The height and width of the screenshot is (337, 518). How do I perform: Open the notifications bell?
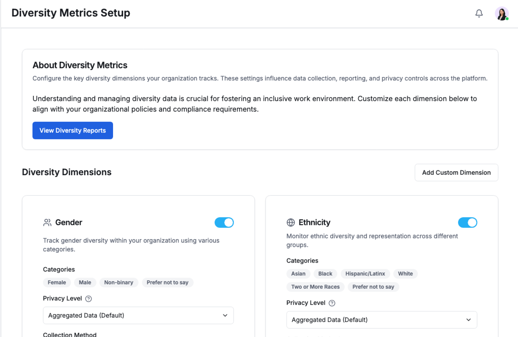[x=479, y=13]
